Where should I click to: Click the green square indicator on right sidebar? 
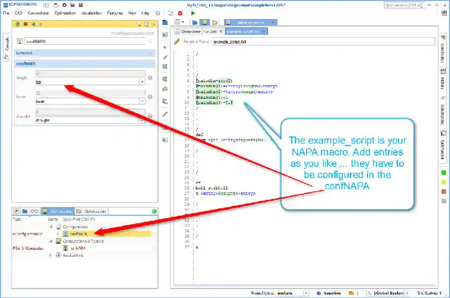pos(443,173)
